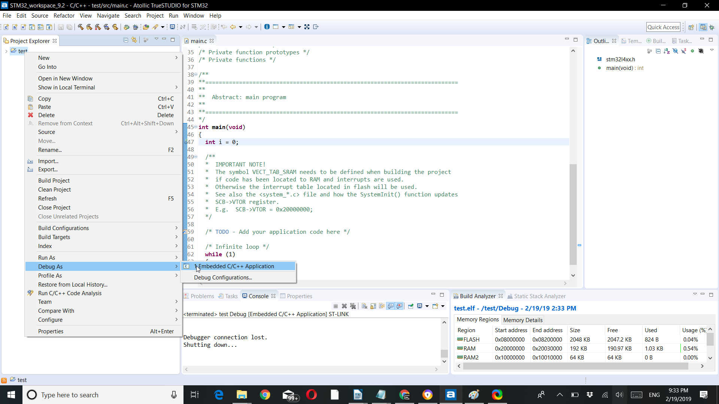This screenshot has width=719, height=404.
Task: Click the taskbar search field
Action: coord(94,395)
